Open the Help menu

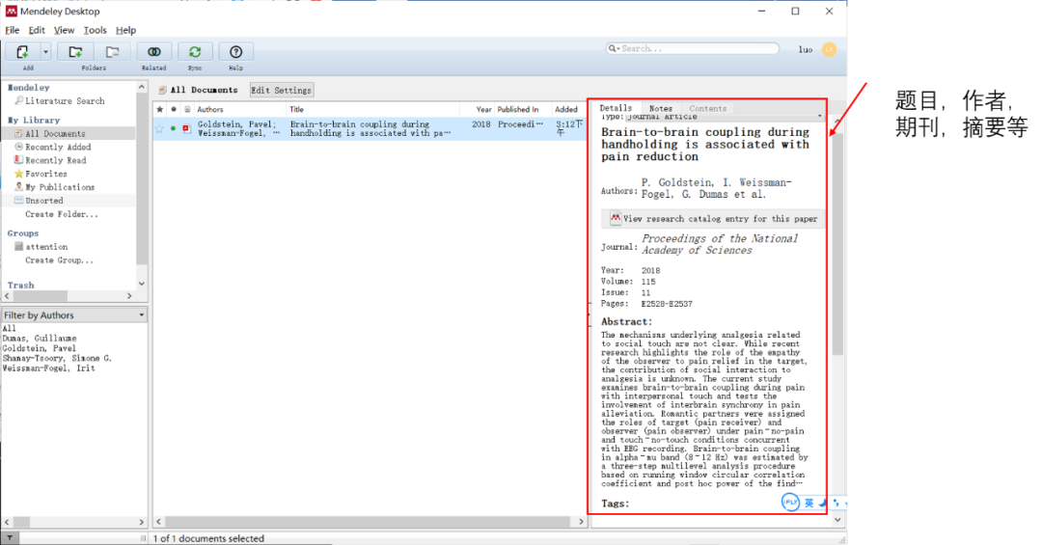click(125, 30)
